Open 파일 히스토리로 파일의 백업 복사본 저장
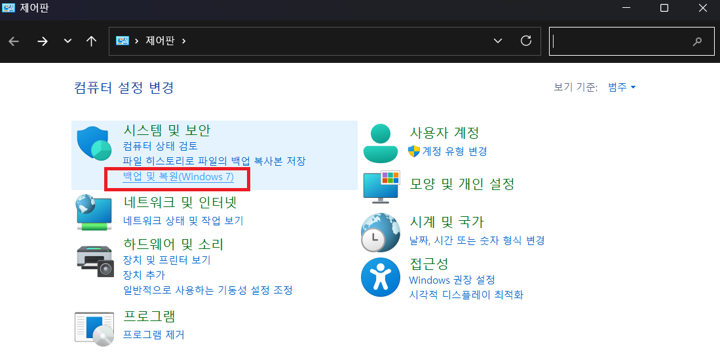720x363 pixels. 214,161
